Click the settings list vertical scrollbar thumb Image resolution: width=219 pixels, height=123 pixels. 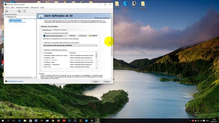coord(96,56)
